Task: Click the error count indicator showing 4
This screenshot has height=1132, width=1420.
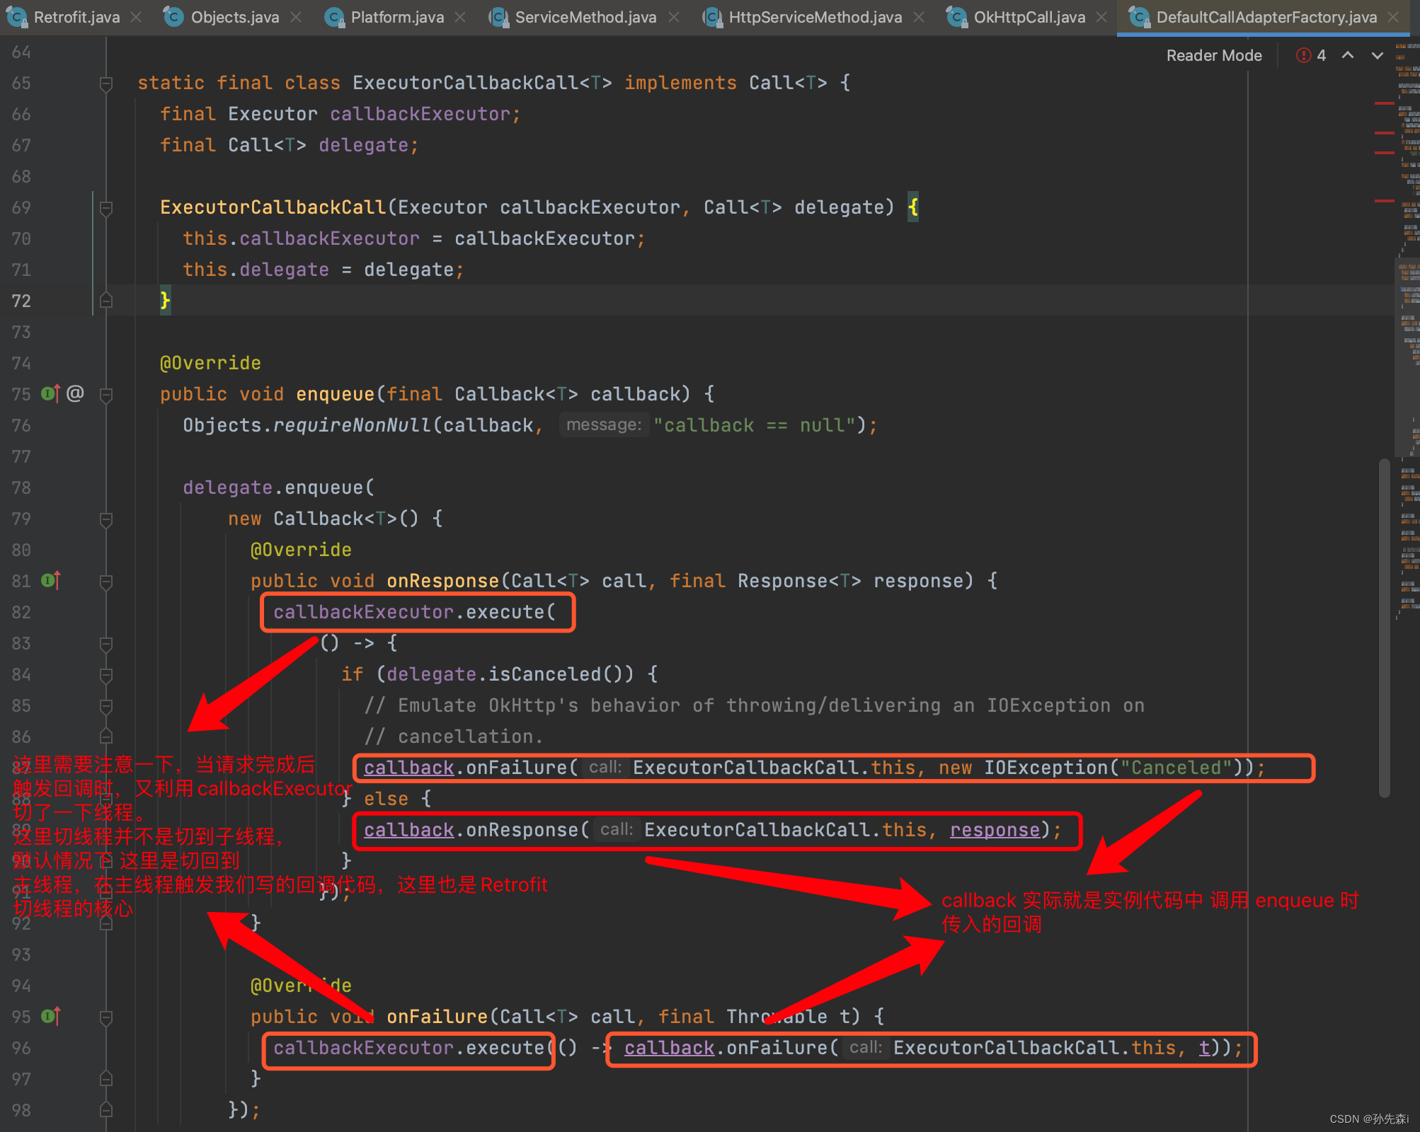Action: pyautogui.click(x=1312, y=55)
